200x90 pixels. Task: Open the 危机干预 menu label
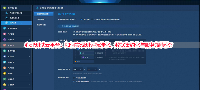pos(11,56)
